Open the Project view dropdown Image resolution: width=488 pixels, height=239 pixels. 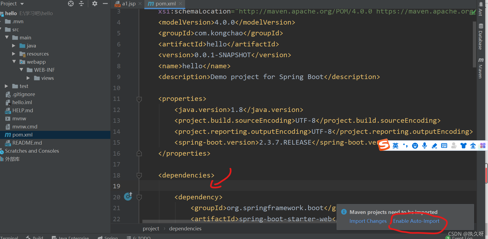point(22,4)
